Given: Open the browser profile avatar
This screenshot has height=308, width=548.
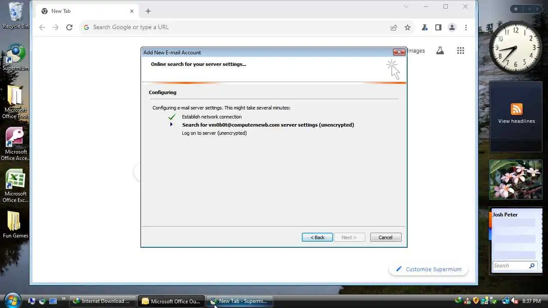Looking at the screenshot, I should point(452,27).
